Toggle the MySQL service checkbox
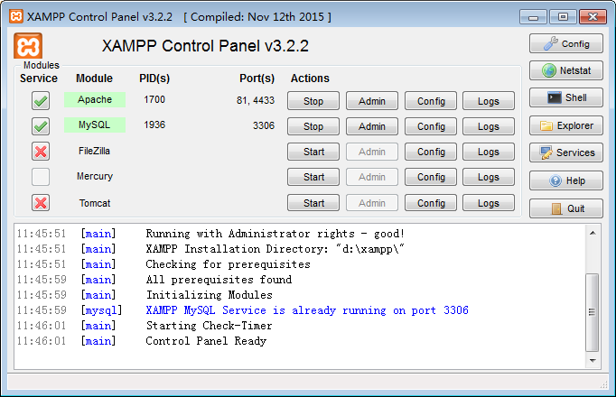Screen dimensions: 616x397 (x=41, y=126)
